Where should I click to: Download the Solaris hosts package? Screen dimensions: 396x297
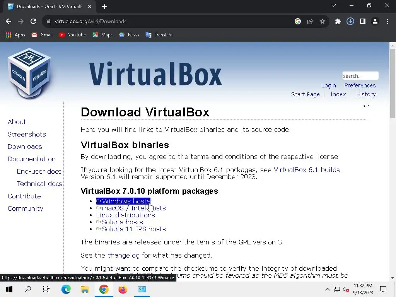[119, 222]
